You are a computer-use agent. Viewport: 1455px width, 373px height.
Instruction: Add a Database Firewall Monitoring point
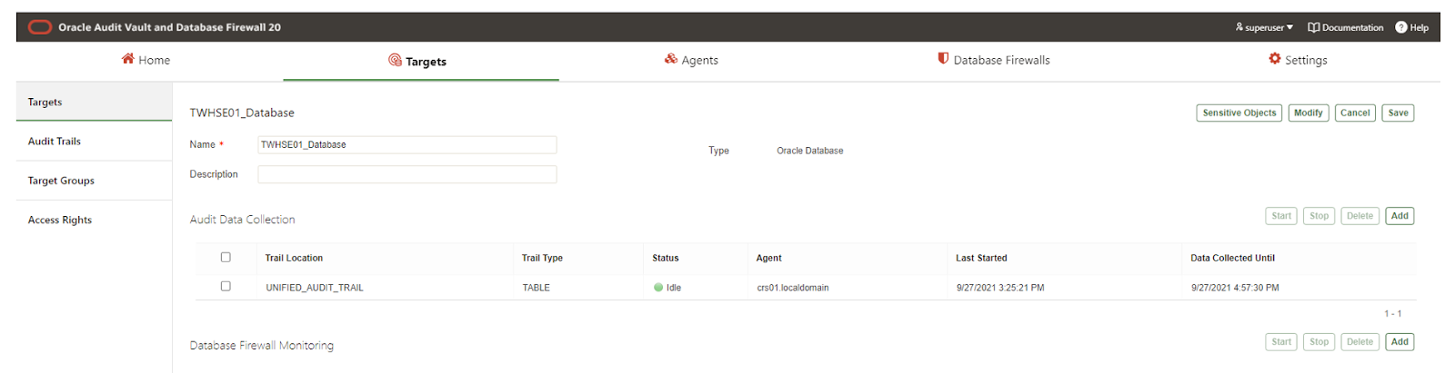1400,342
